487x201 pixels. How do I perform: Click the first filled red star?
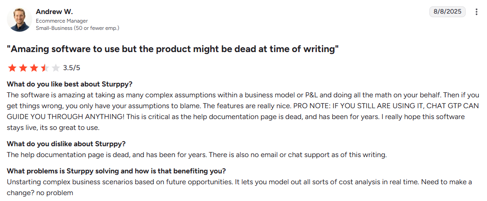coord(12,68)
